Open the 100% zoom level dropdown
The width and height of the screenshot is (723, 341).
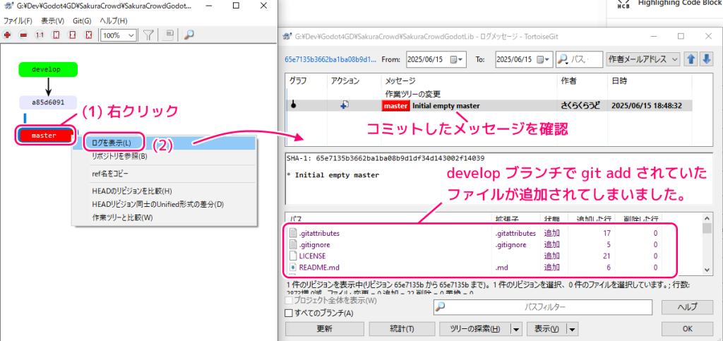tap(131, 35)
